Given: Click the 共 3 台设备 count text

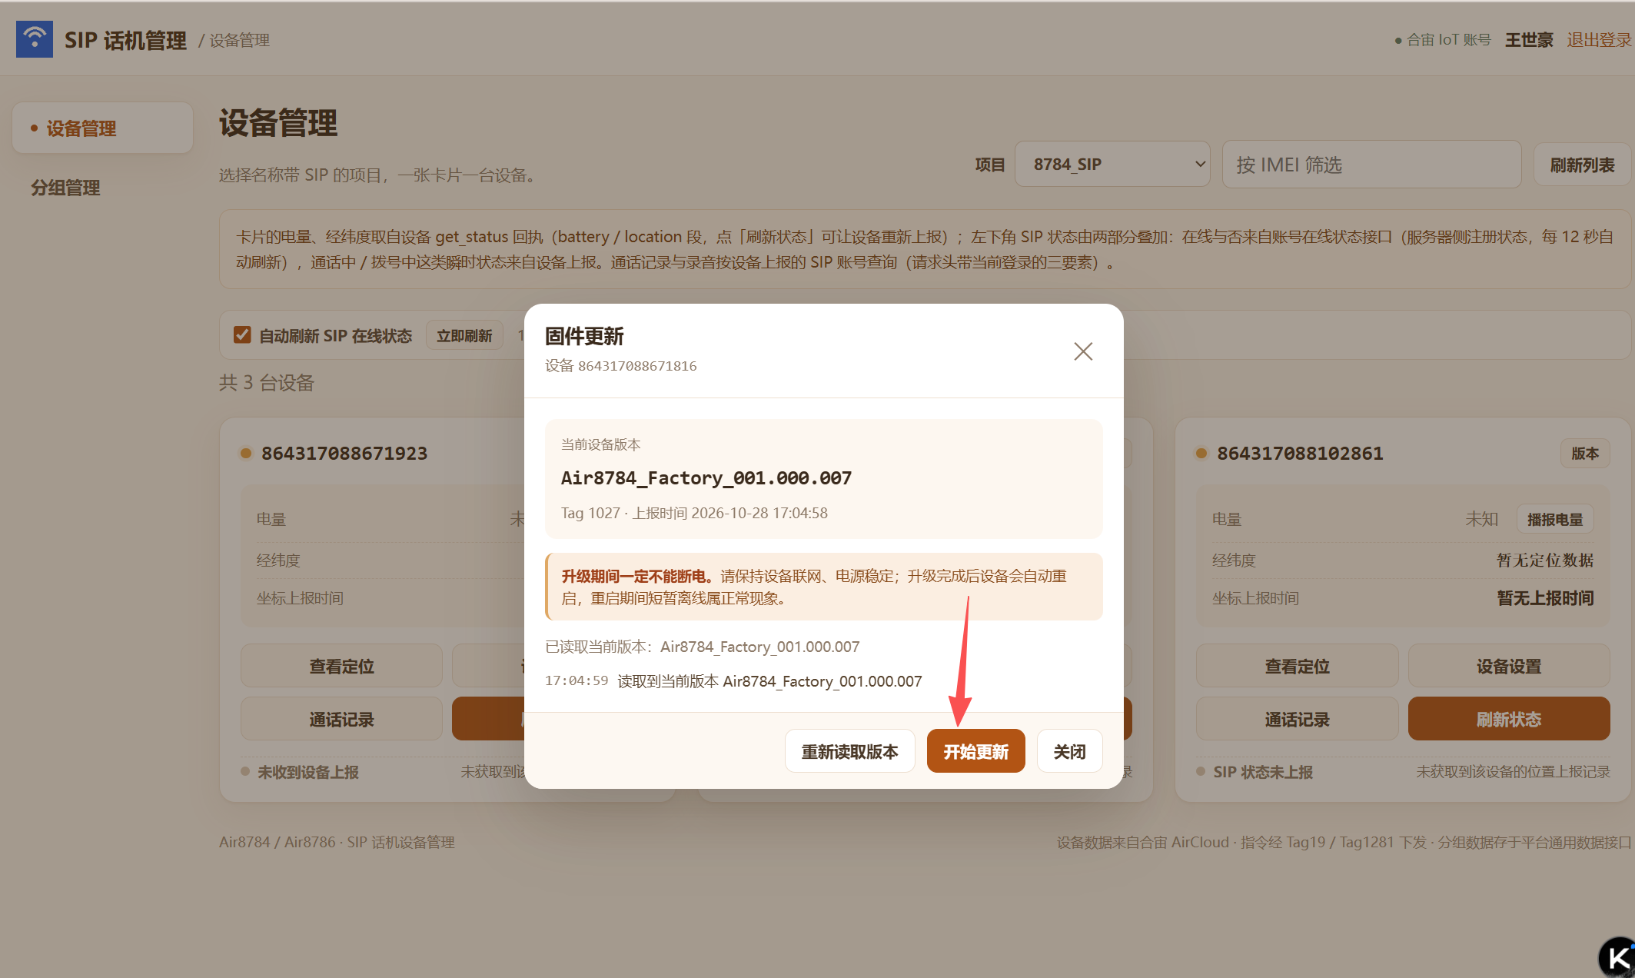Looking at the screenshot, I should coord(266,383).
